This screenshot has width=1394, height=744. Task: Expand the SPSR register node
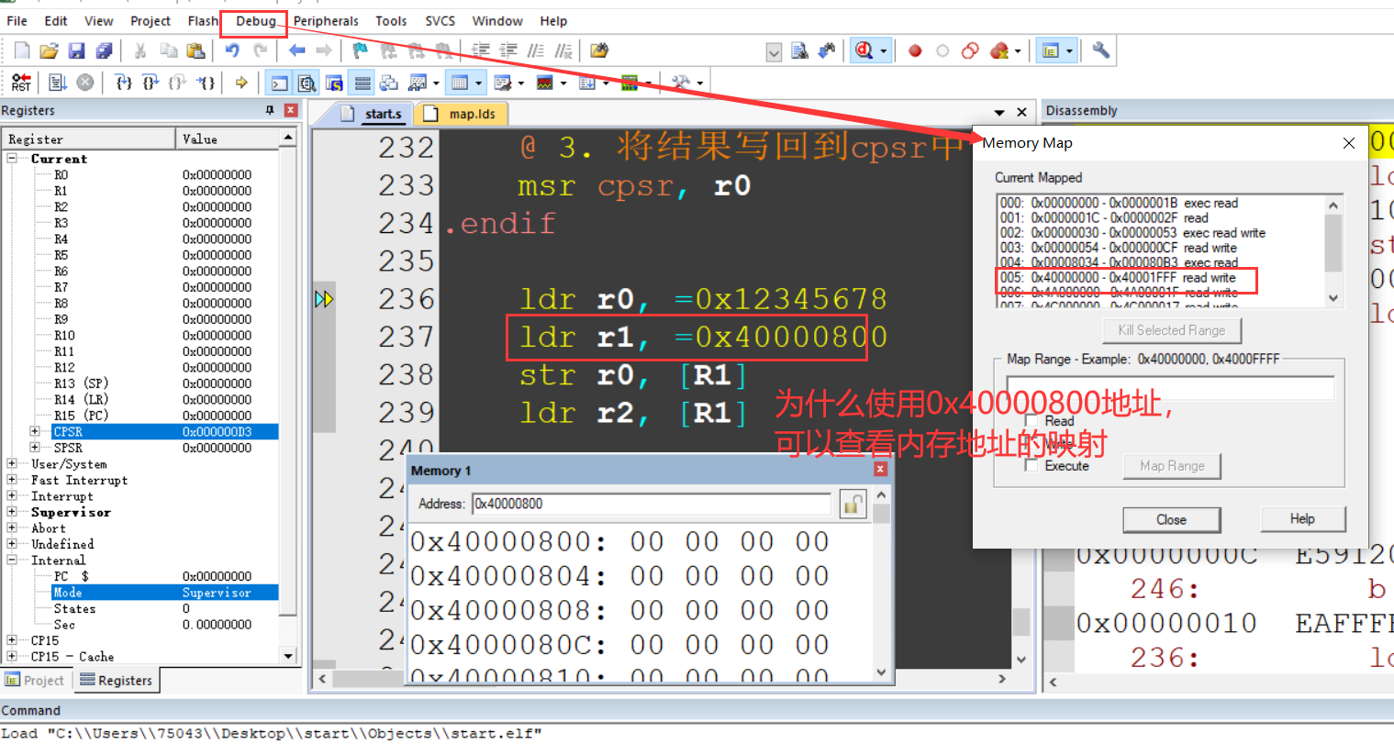click(35, 448)
